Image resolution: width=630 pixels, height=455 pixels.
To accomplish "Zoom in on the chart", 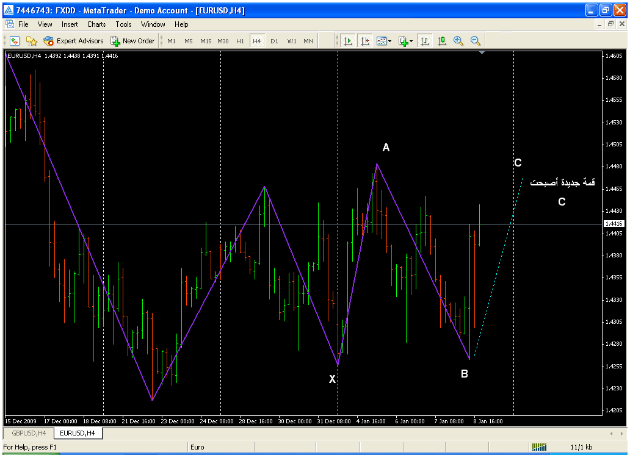I will pyautogui.click(x=458, y=41).
